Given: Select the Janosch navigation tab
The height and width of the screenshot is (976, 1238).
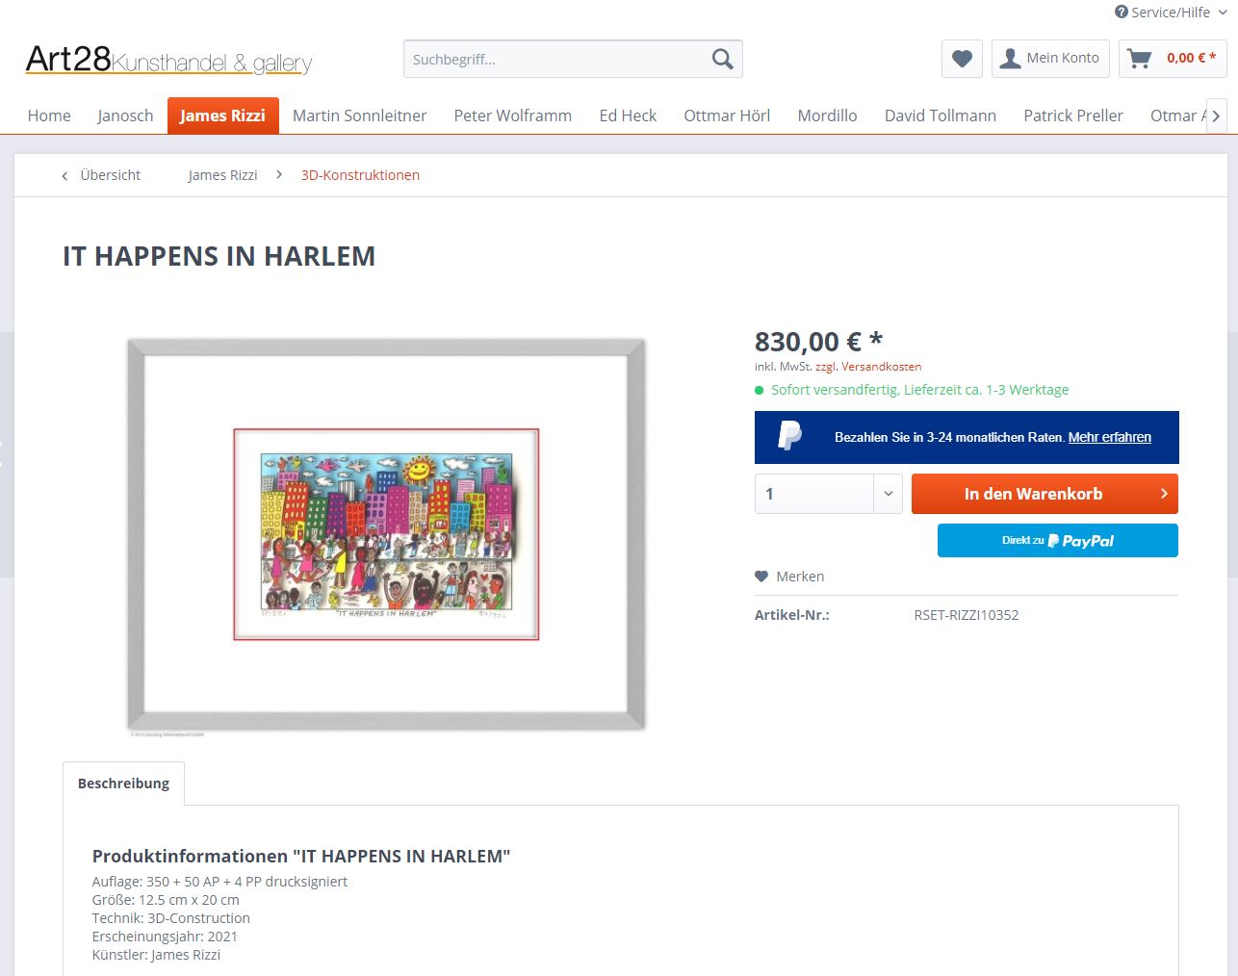Looking at the screenshot, I should [125, 116].
